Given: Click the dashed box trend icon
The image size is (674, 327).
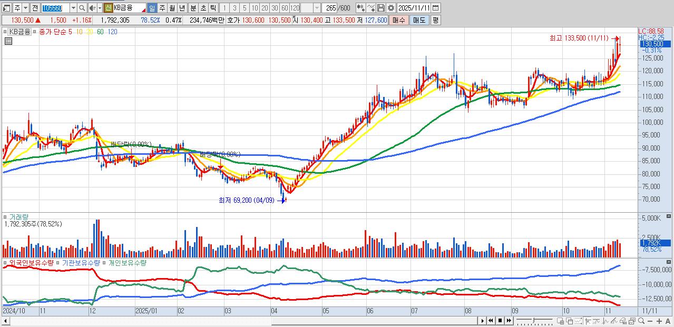Looking at the screenshot, I should pyautogui.click(x=578, y=321).
